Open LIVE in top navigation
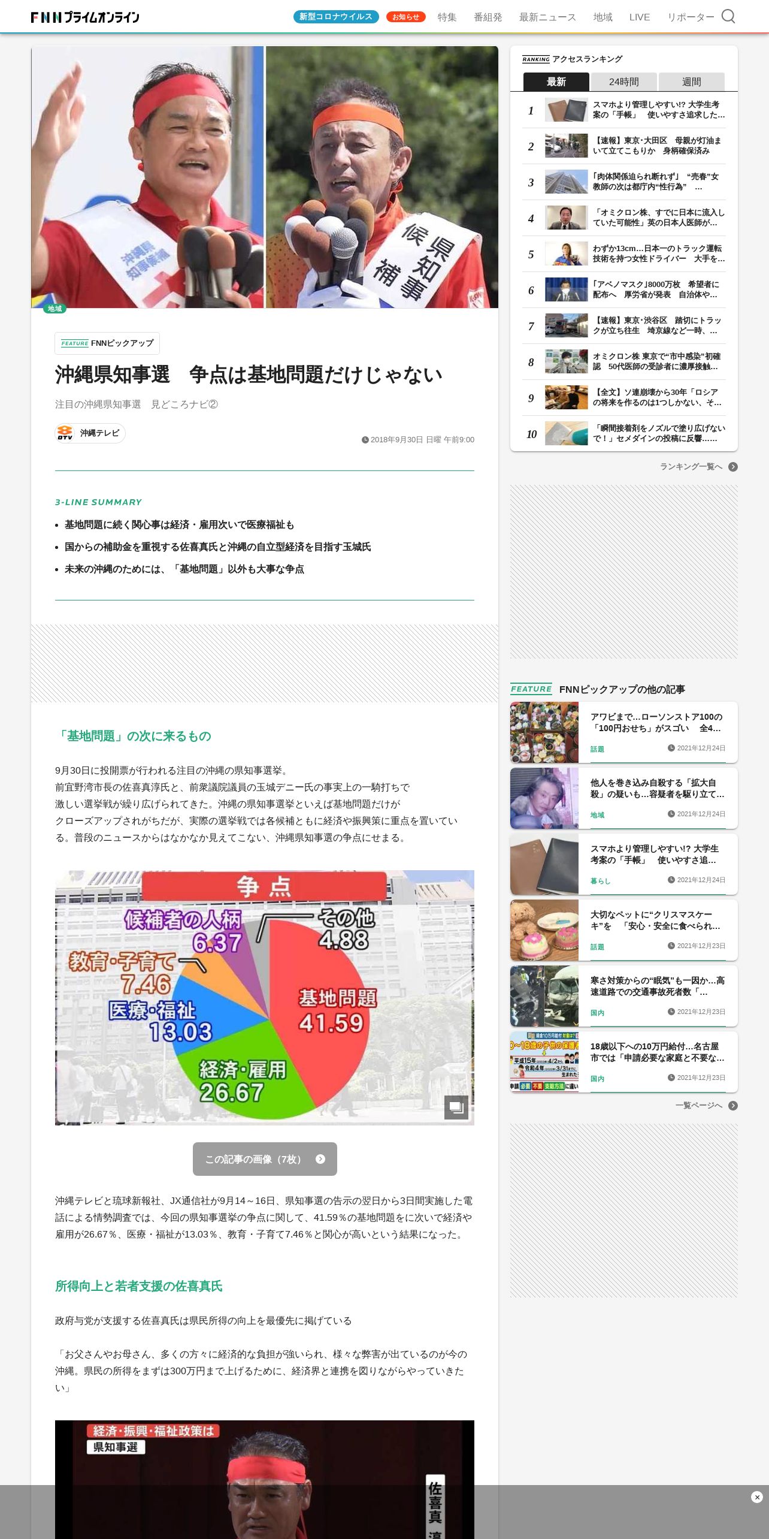Screen dimensions: 769x1539 pos(639,17)
